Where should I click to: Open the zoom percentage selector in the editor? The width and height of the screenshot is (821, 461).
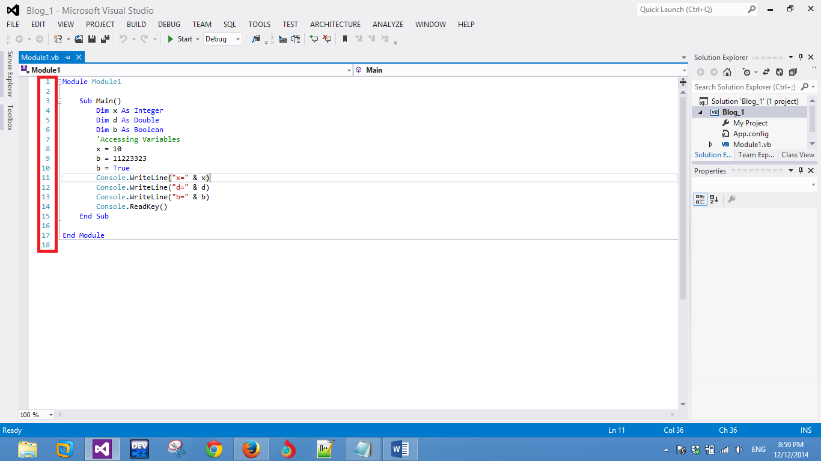click(35, 415)
